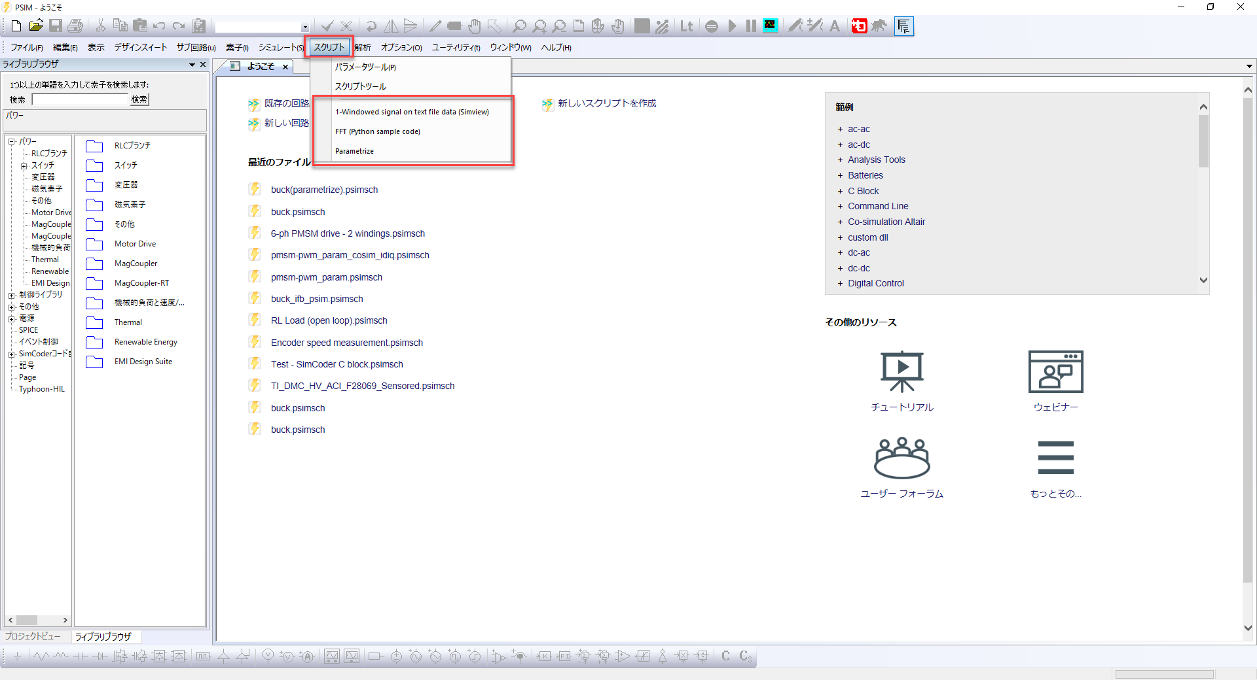Switch to the プロジェクトビュー tab
Viewport: 1257px width, 680px height.
pos(33,636)
